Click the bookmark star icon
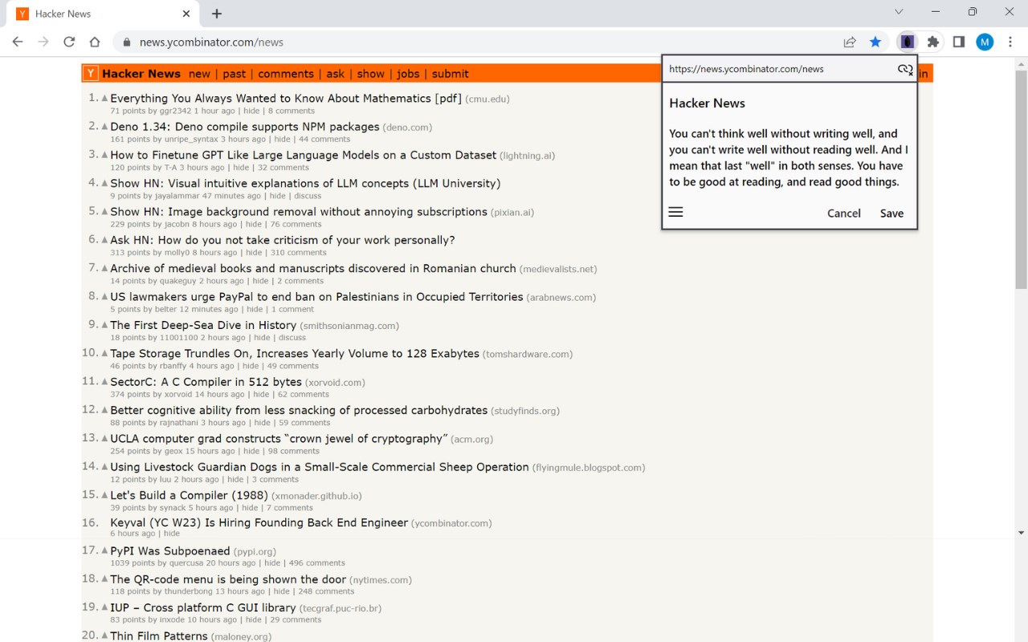 pos(875,42)
